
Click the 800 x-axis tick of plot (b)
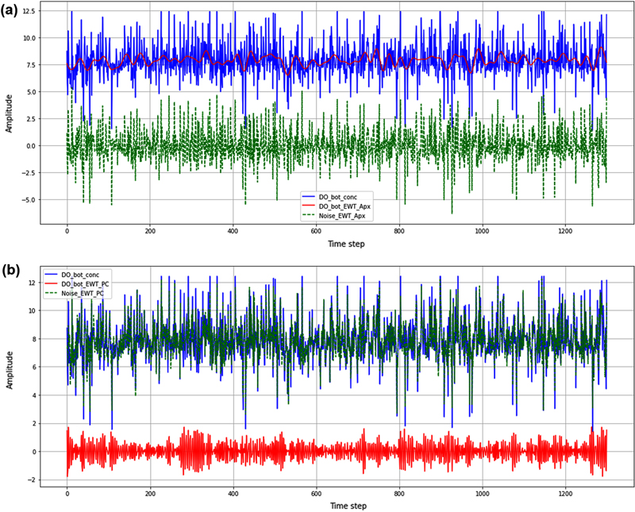click(x=399, y=494)
